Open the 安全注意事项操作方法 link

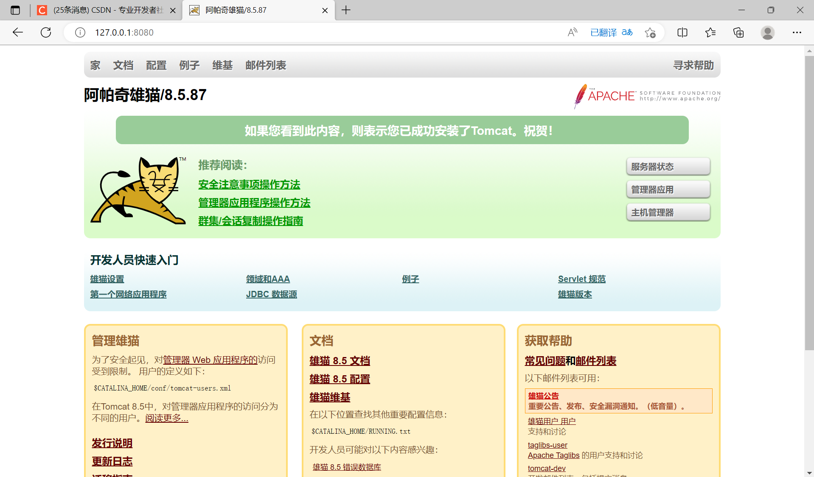pos(249,184)
